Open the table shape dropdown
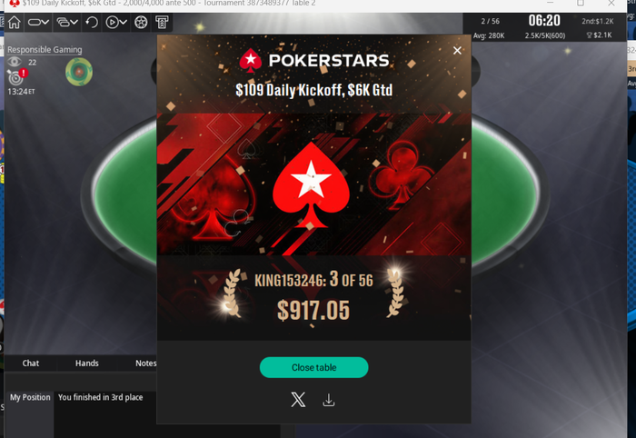 [38, 23]
